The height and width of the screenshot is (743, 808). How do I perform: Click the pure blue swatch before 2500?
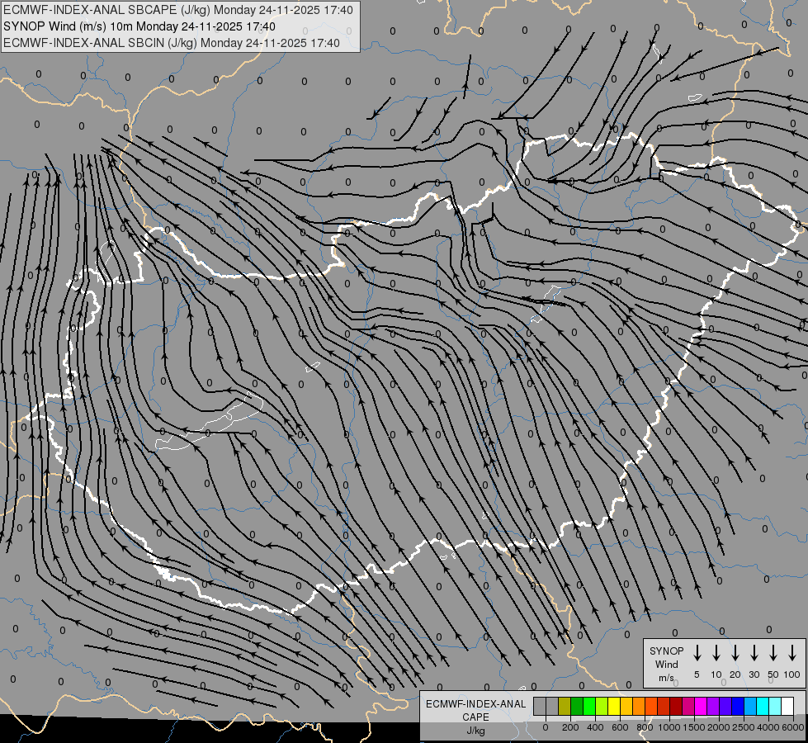(738, 706)
